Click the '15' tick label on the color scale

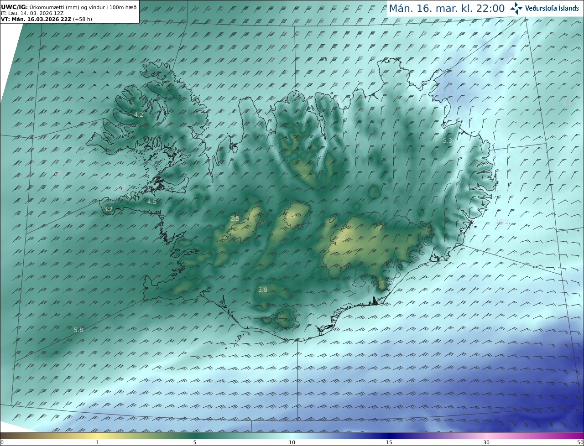pos(389,442)
